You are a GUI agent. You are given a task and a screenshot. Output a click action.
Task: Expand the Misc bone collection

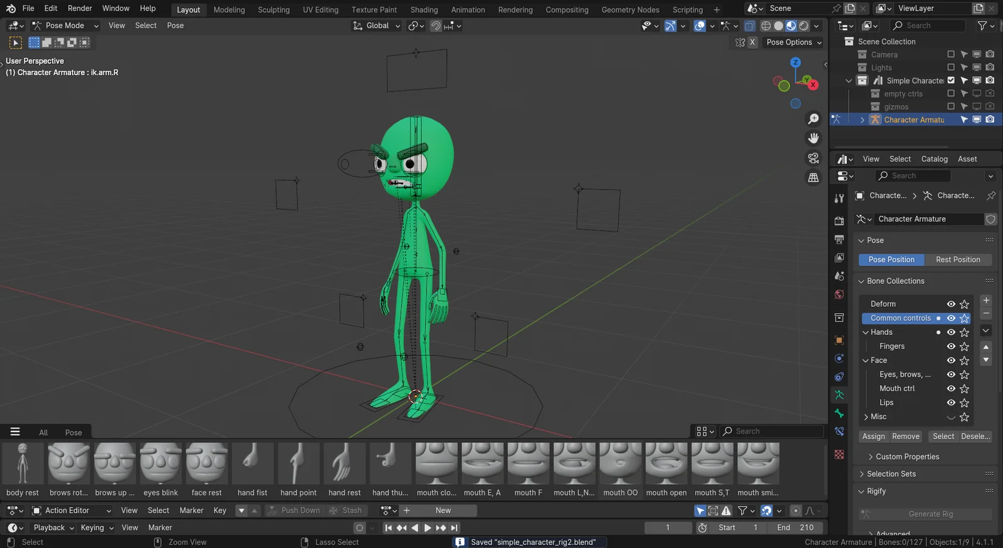pos(866,417)
